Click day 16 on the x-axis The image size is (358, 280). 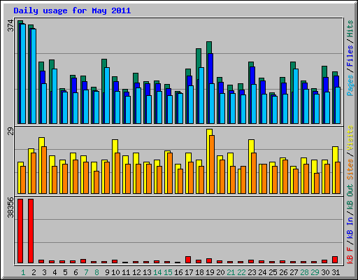pyautogui.click(x=178, y=272)
